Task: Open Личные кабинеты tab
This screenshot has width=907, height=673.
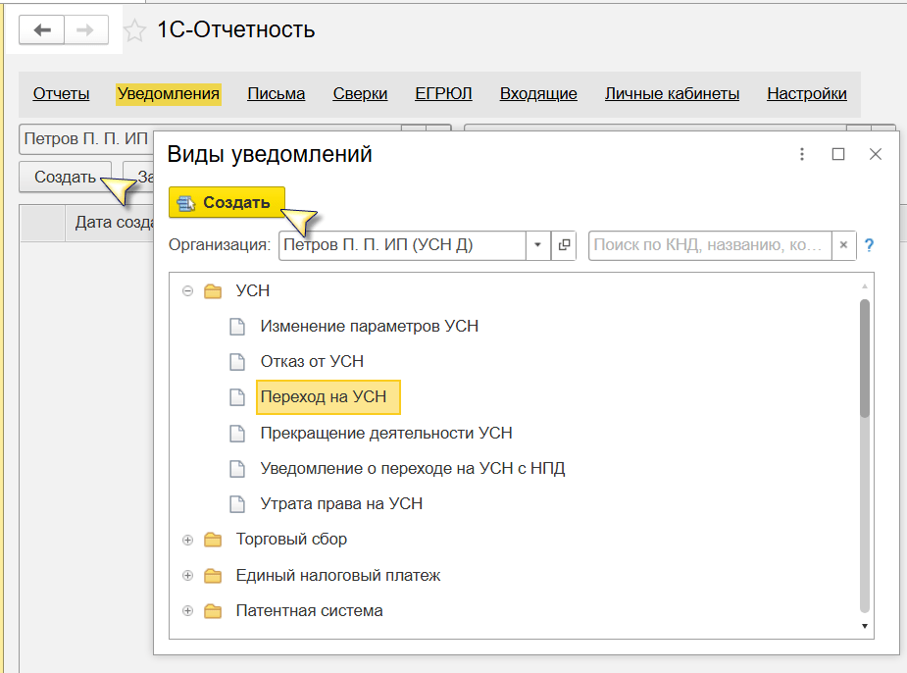Action: [x=672, y=94]
